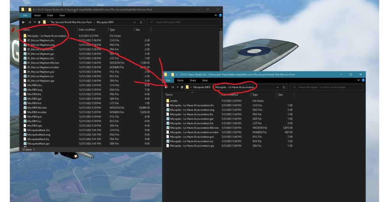Expand address bar history in Mosquito MKV window
Screen dimensions: 389x202
point(135,22)
